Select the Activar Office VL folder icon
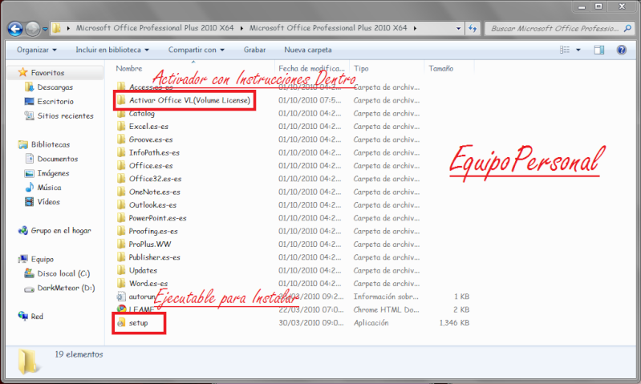The width and height of the screenshot is (641, 384). (x=121, y=100)
